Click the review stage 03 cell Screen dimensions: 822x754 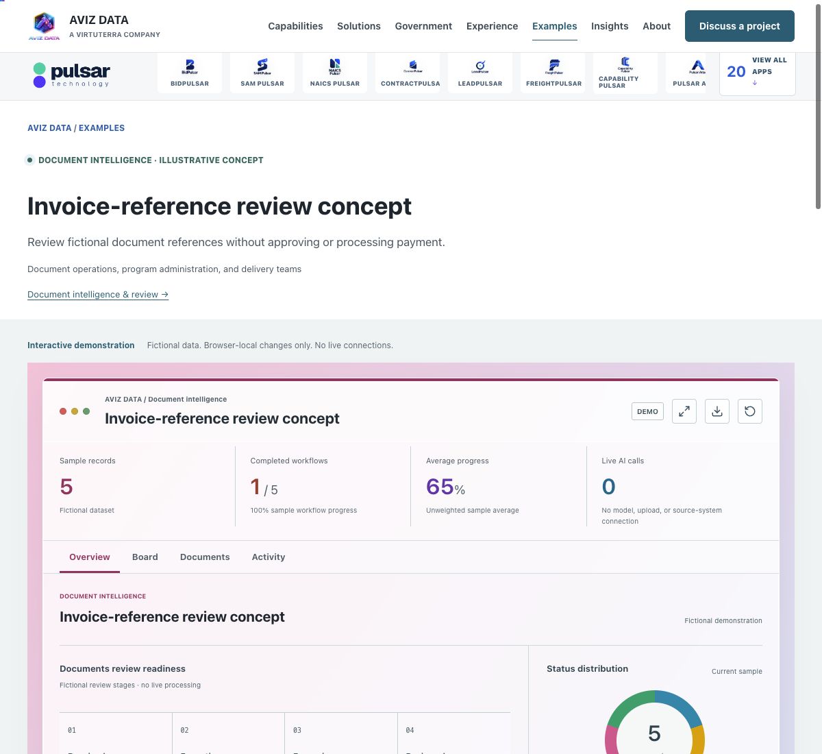pos(341,733)
